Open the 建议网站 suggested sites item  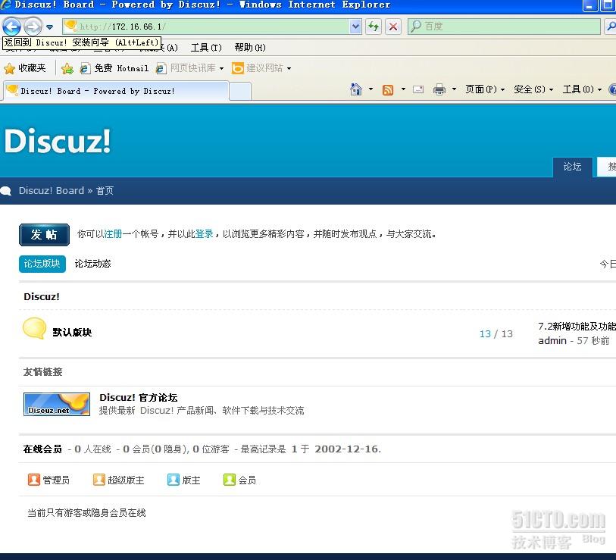tap(261, 68)
